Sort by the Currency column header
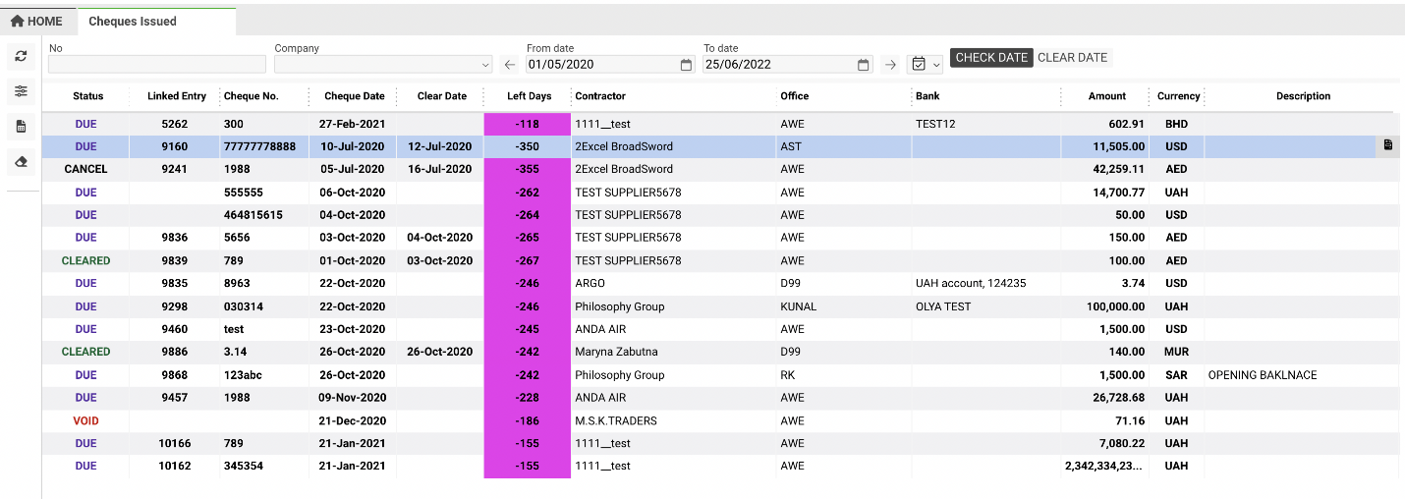This screenshot has height=499, width=1405. coord(1178,96)
